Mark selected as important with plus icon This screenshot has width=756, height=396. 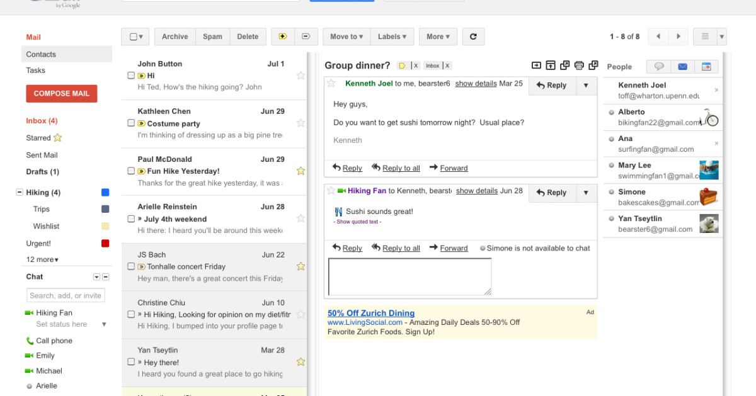point(283,37)
